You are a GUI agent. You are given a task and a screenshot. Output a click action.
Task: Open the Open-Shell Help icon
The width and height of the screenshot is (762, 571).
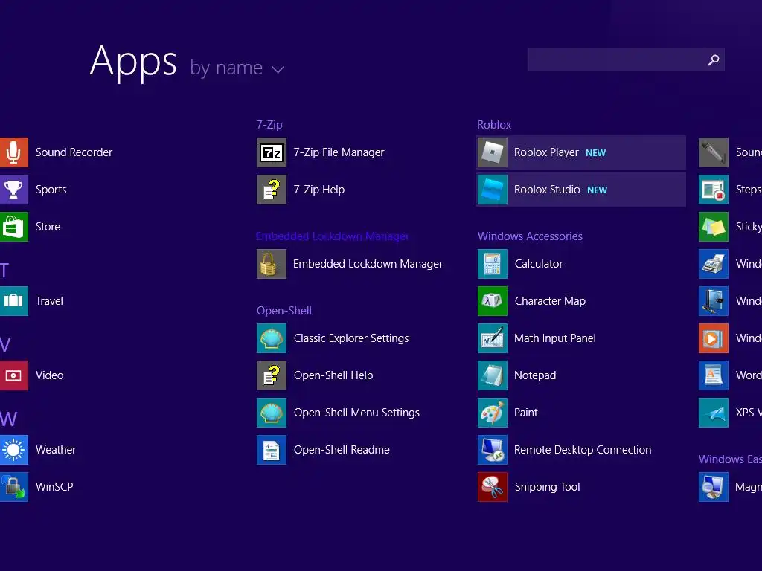tap(271, 375)
